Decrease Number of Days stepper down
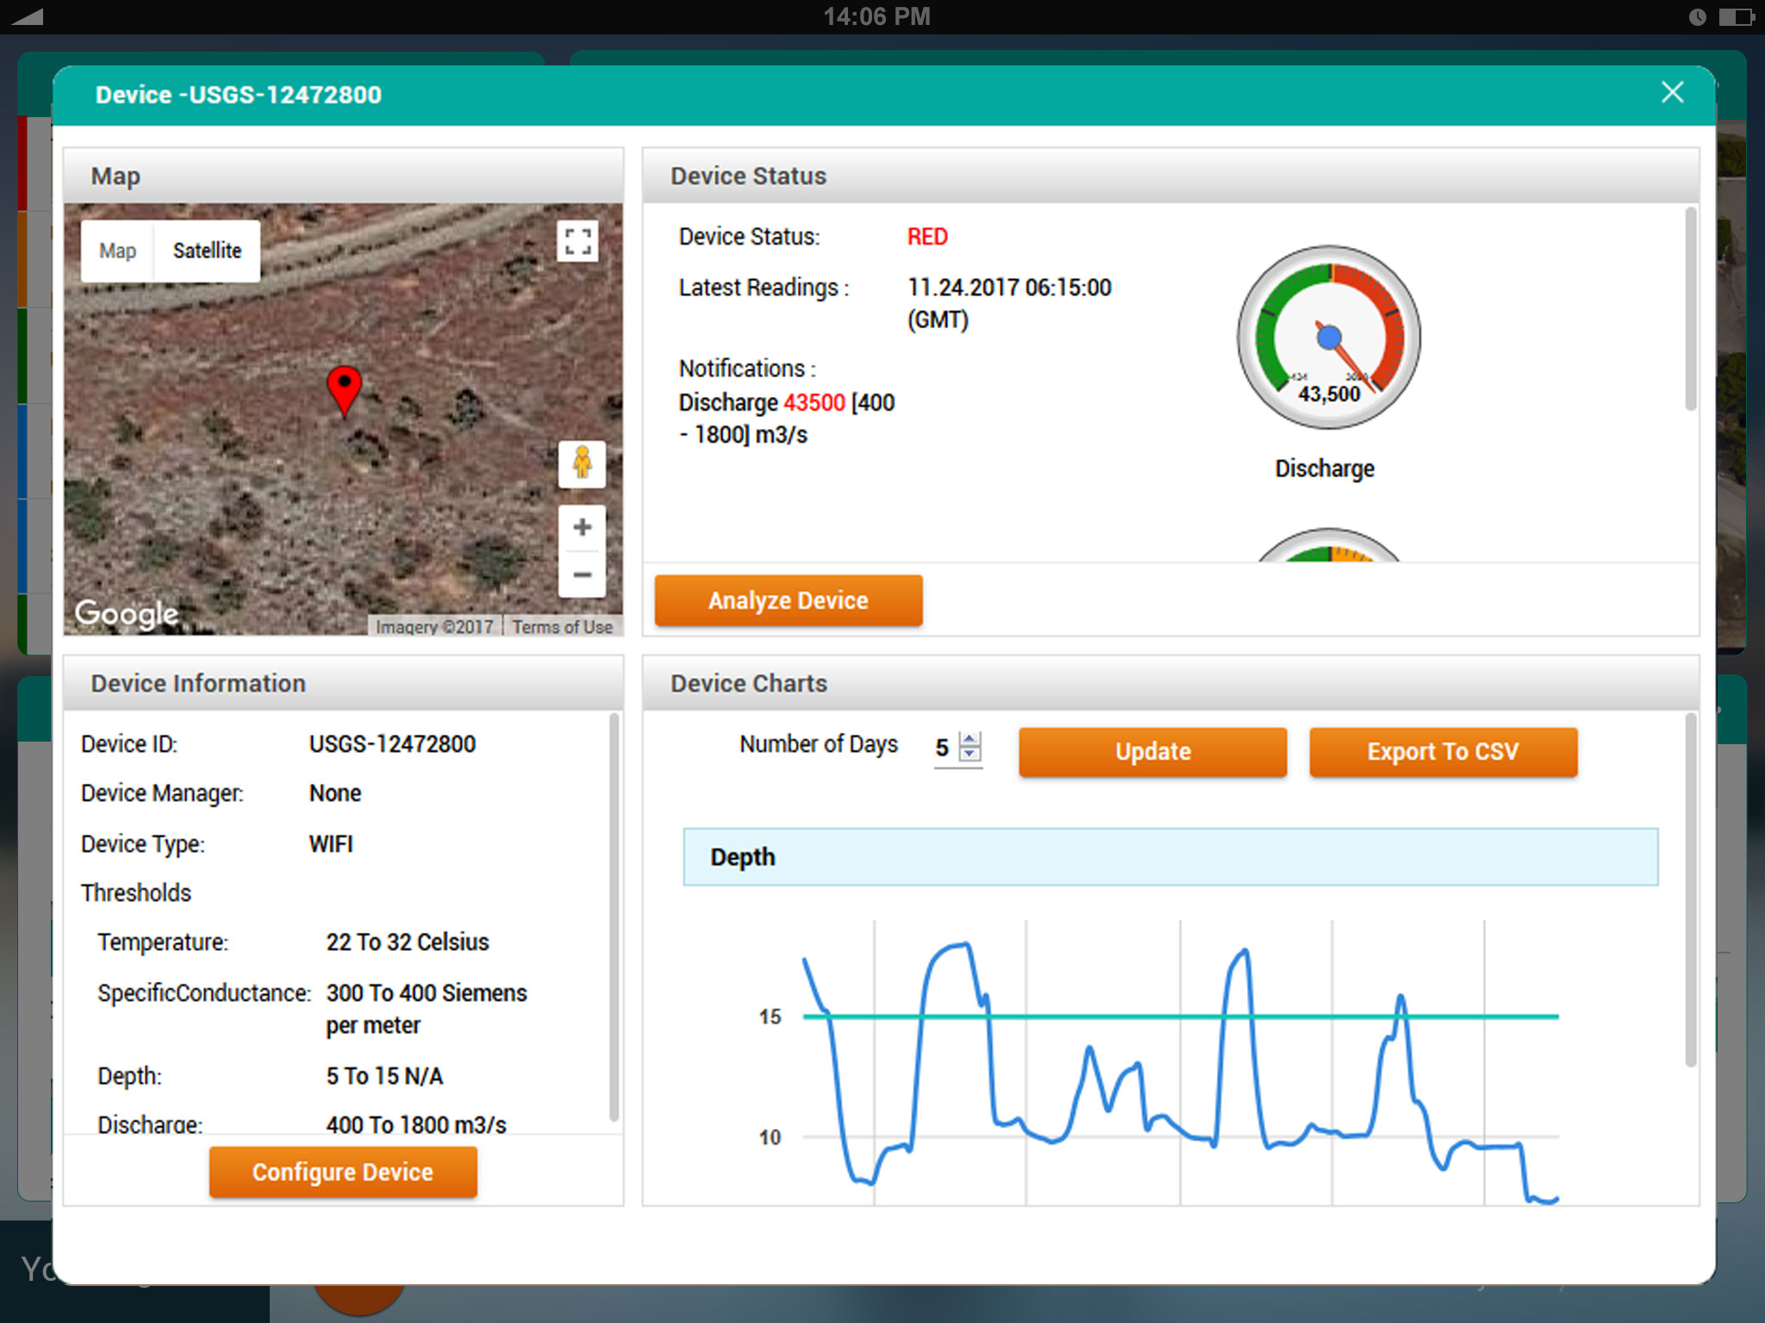This screenshot has width=1765, height=1323. click(970, 755)
